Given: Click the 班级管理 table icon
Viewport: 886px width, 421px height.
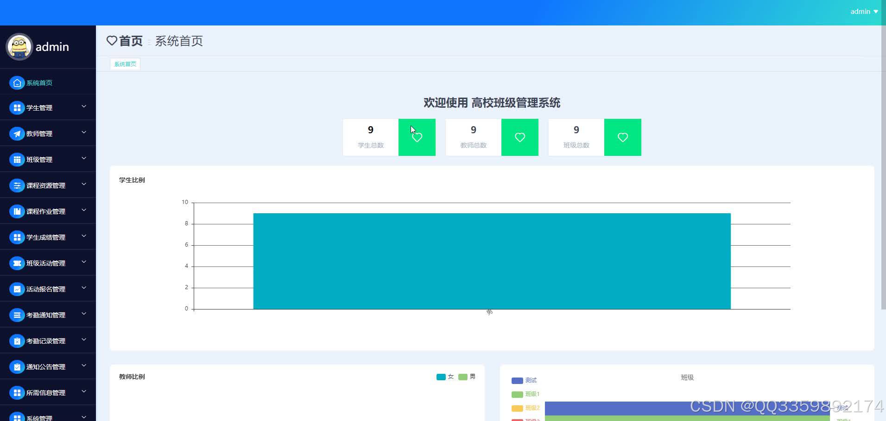Looking at the screenshot, I should pos(17,160).
